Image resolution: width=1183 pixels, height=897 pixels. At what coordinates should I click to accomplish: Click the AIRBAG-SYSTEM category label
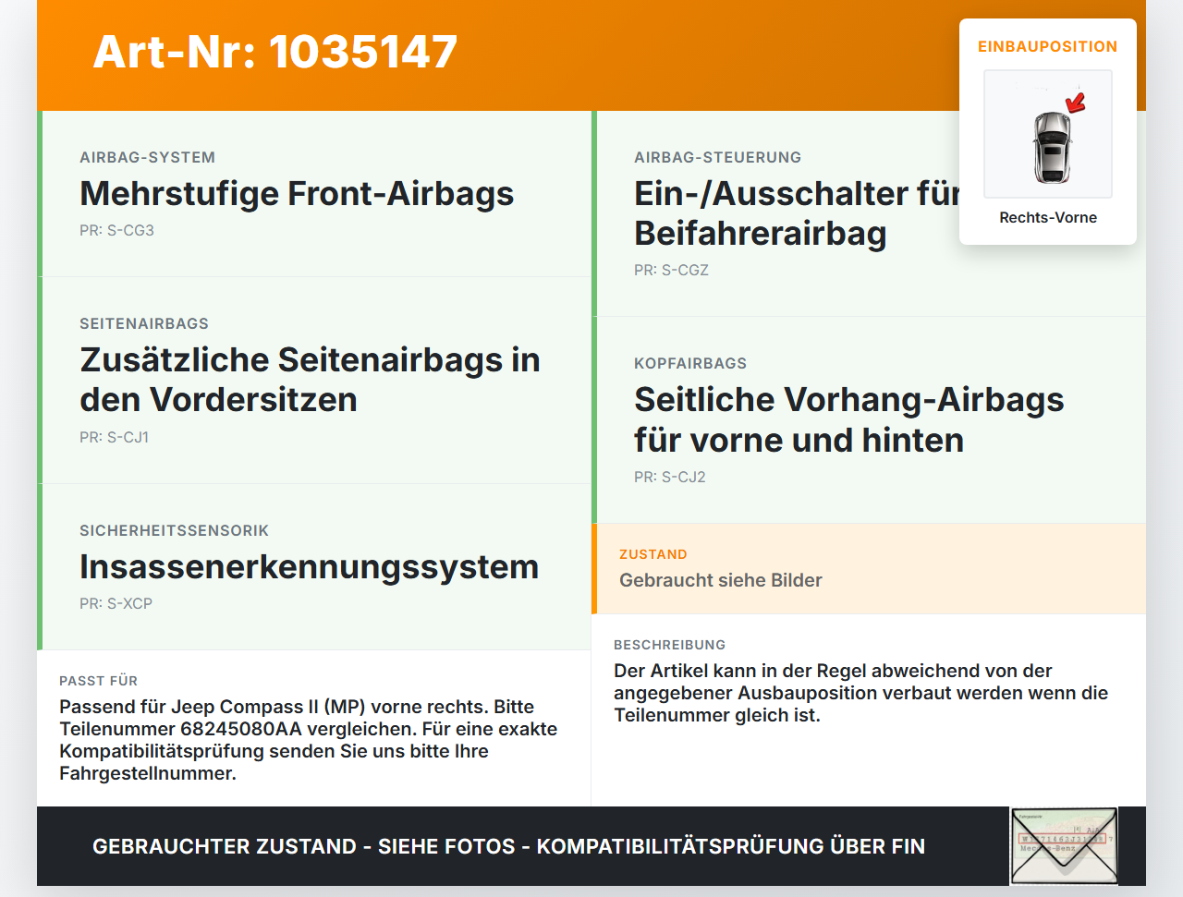pos(147,157)
